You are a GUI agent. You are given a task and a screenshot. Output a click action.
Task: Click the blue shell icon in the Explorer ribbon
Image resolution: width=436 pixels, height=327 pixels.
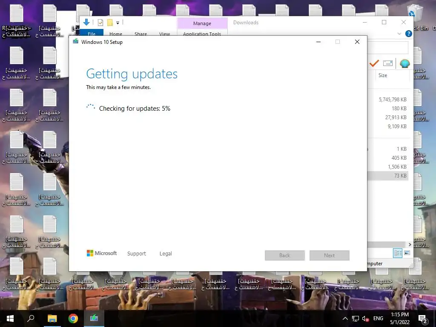pyautogui.click(x=404, y=63)
